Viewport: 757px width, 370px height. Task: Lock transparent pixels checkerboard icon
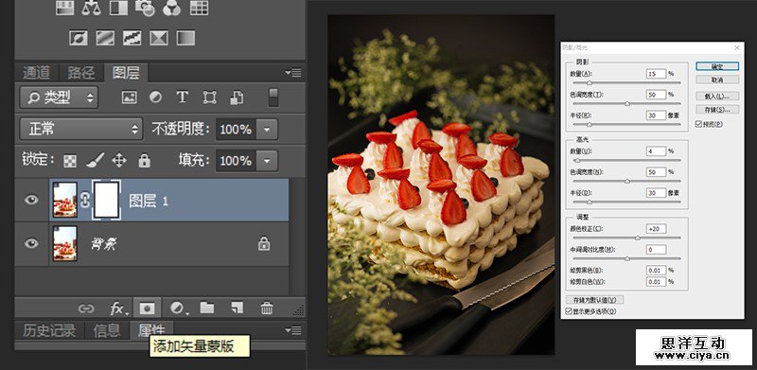point(70,160)
